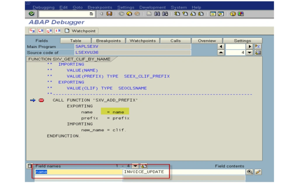Click the Help question mark icon

coord(233,14)
